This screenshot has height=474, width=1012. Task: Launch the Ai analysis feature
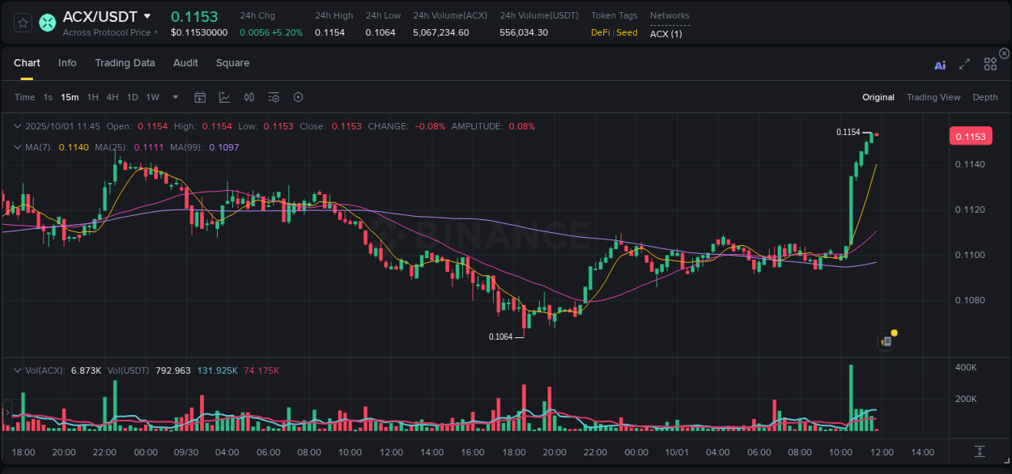(939, 64)
